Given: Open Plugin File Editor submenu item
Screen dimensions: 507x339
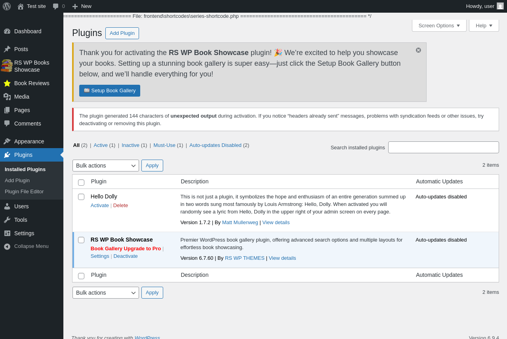Looking at the screenshot, I should point(24,192).
